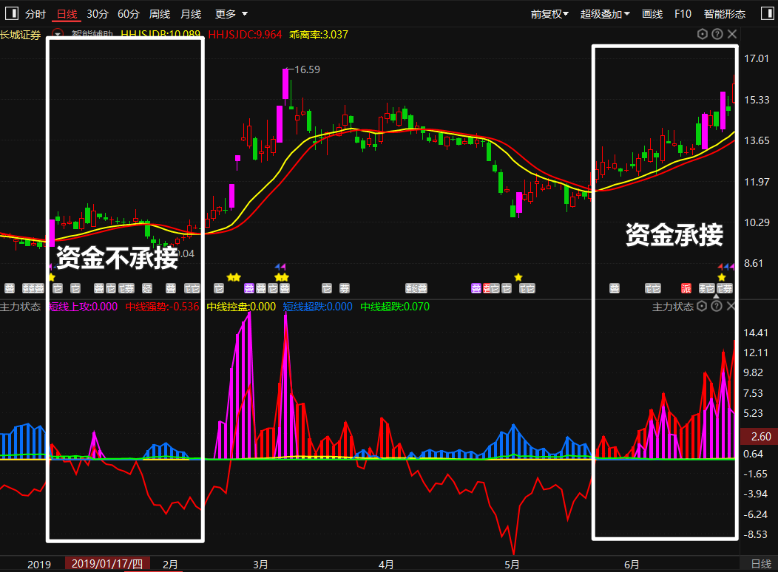The width and height of the screenshot is (778, 572).
Task: Open the 前复权 adjustment dropdown
Action: pyautogui.click(x=550, y=14)
